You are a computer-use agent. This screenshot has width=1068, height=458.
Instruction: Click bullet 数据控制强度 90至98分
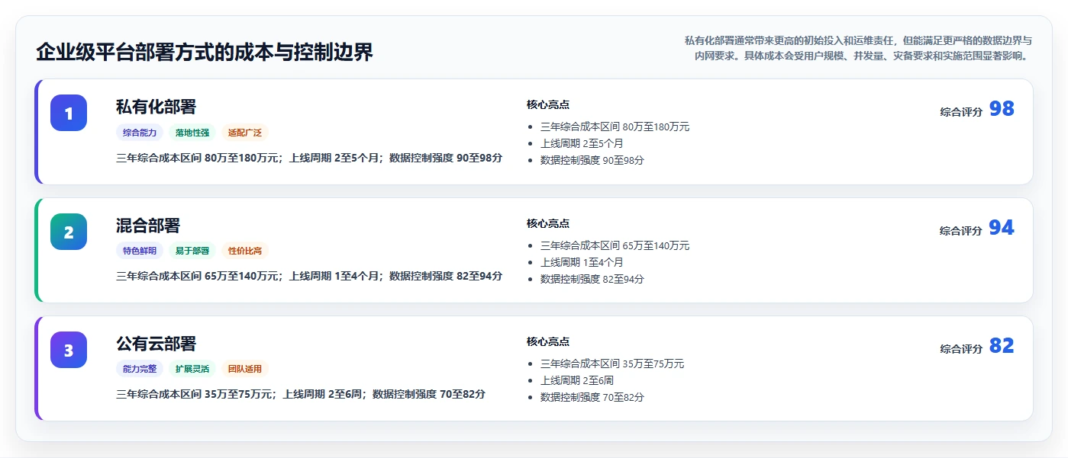pos(592,161)
